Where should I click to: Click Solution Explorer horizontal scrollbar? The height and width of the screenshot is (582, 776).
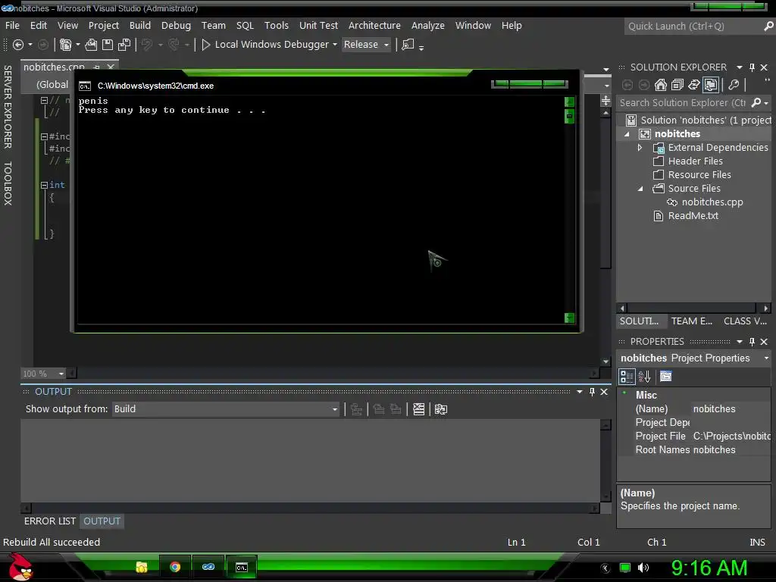point(694,308)
